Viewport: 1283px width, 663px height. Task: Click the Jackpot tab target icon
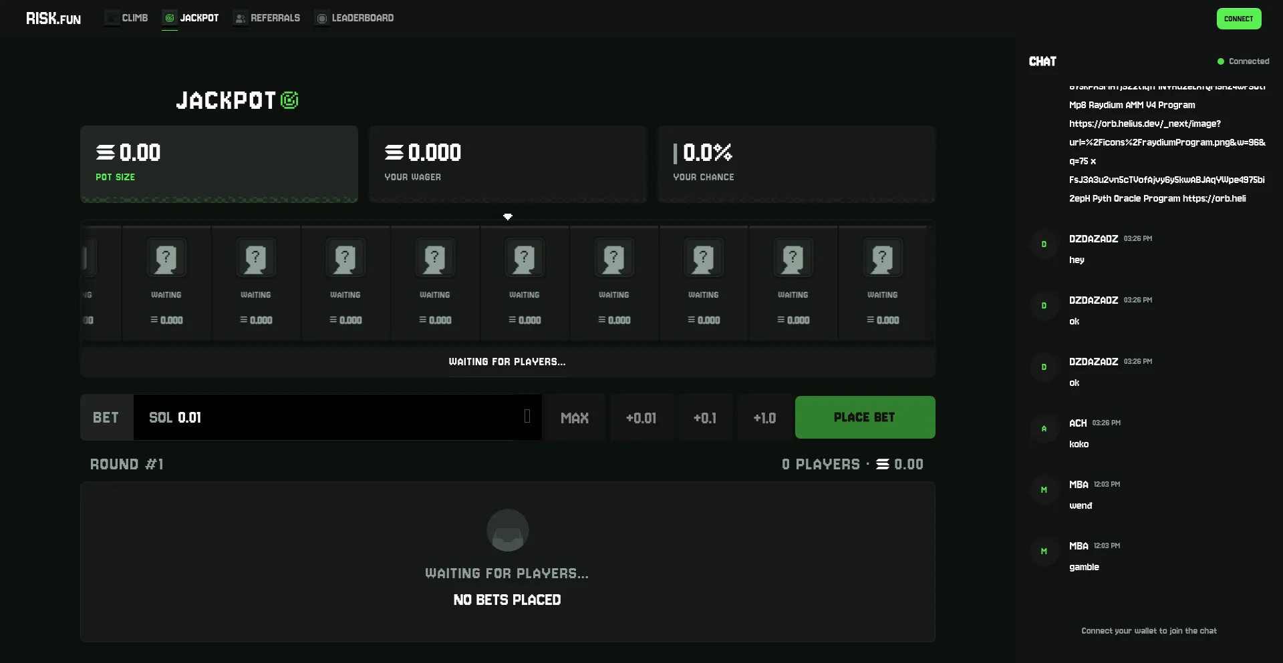[x=170, y=18]
